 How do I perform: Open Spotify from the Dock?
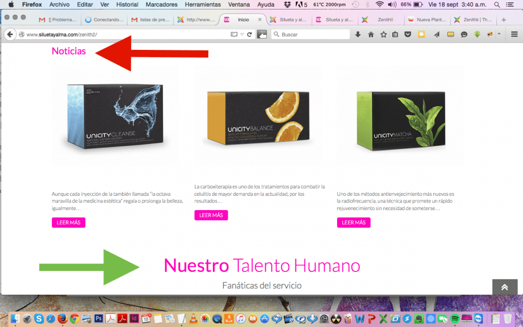(x=455, y=318)
